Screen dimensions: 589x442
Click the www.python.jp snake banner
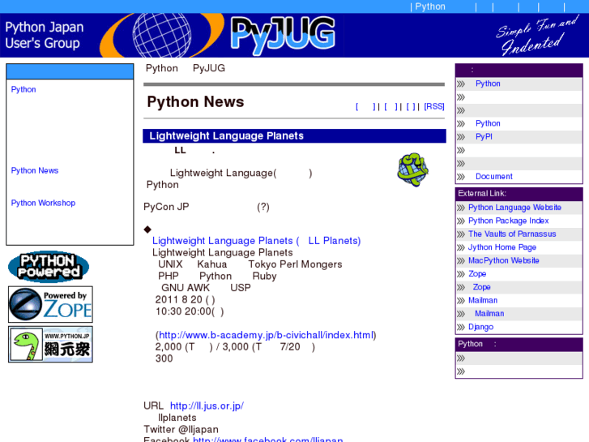tap(50, 344)
